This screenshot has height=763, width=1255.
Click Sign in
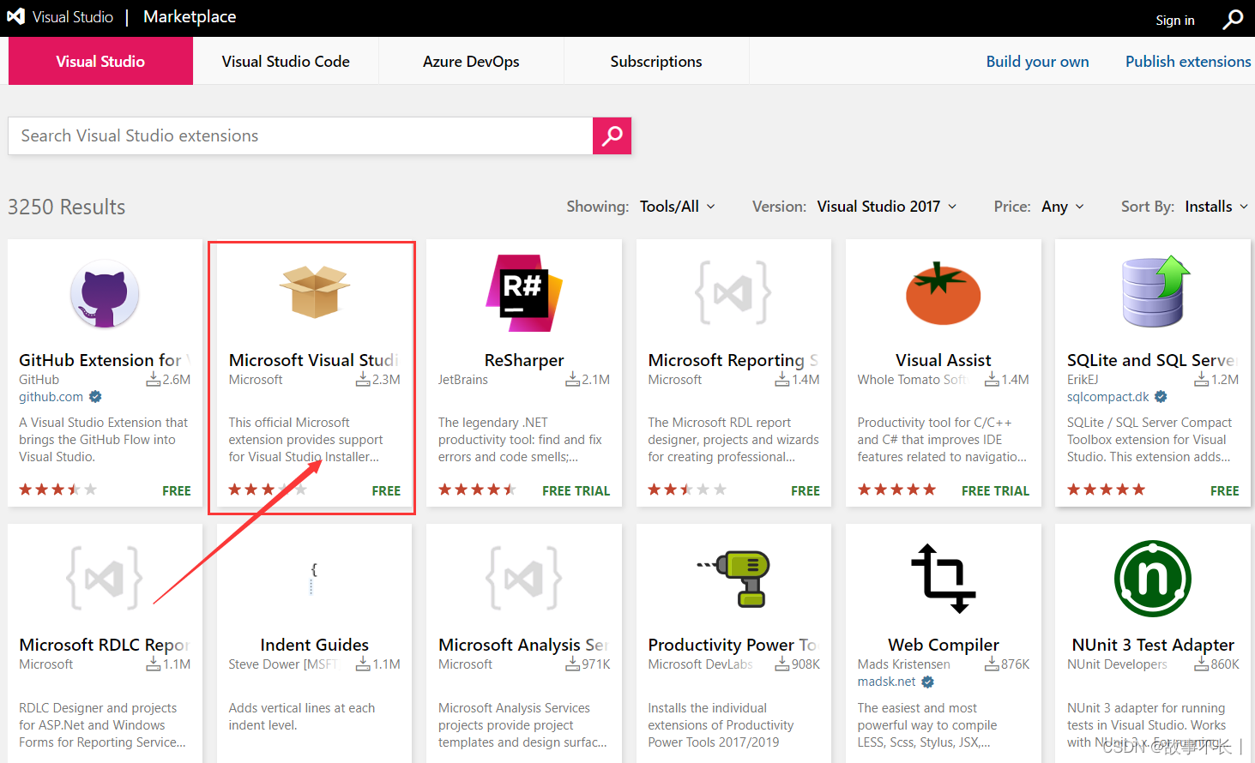point(1175,20)
